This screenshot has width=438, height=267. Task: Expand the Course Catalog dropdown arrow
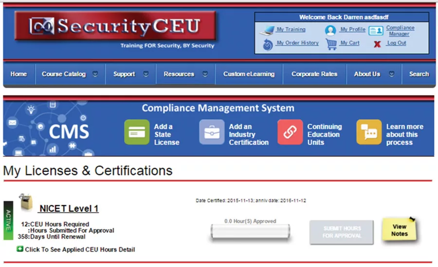pyautogui.click(x=95, y=74)
